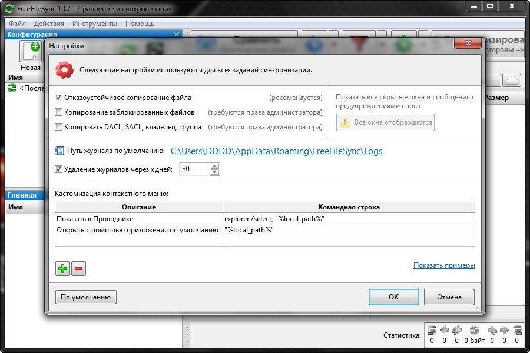The height and width of the screenshot is (353, 530).
Task: Click the Показать примеры link
Action: pos(444,265)
